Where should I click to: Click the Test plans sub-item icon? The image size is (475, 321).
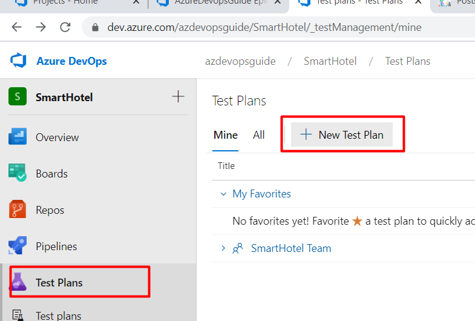coord(18,315)
